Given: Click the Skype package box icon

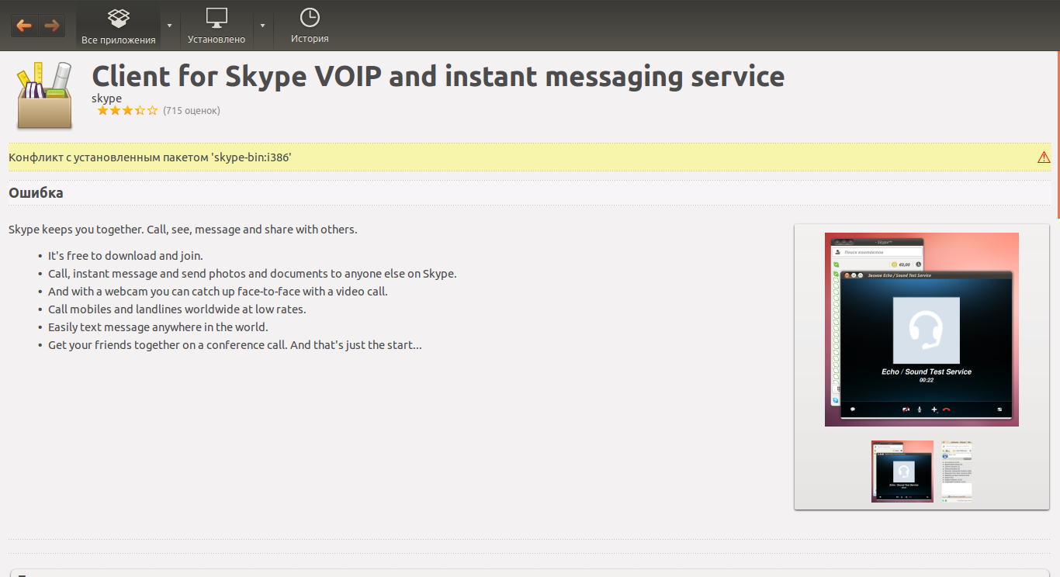Looking at the screenshot, I should pos(44,95).
